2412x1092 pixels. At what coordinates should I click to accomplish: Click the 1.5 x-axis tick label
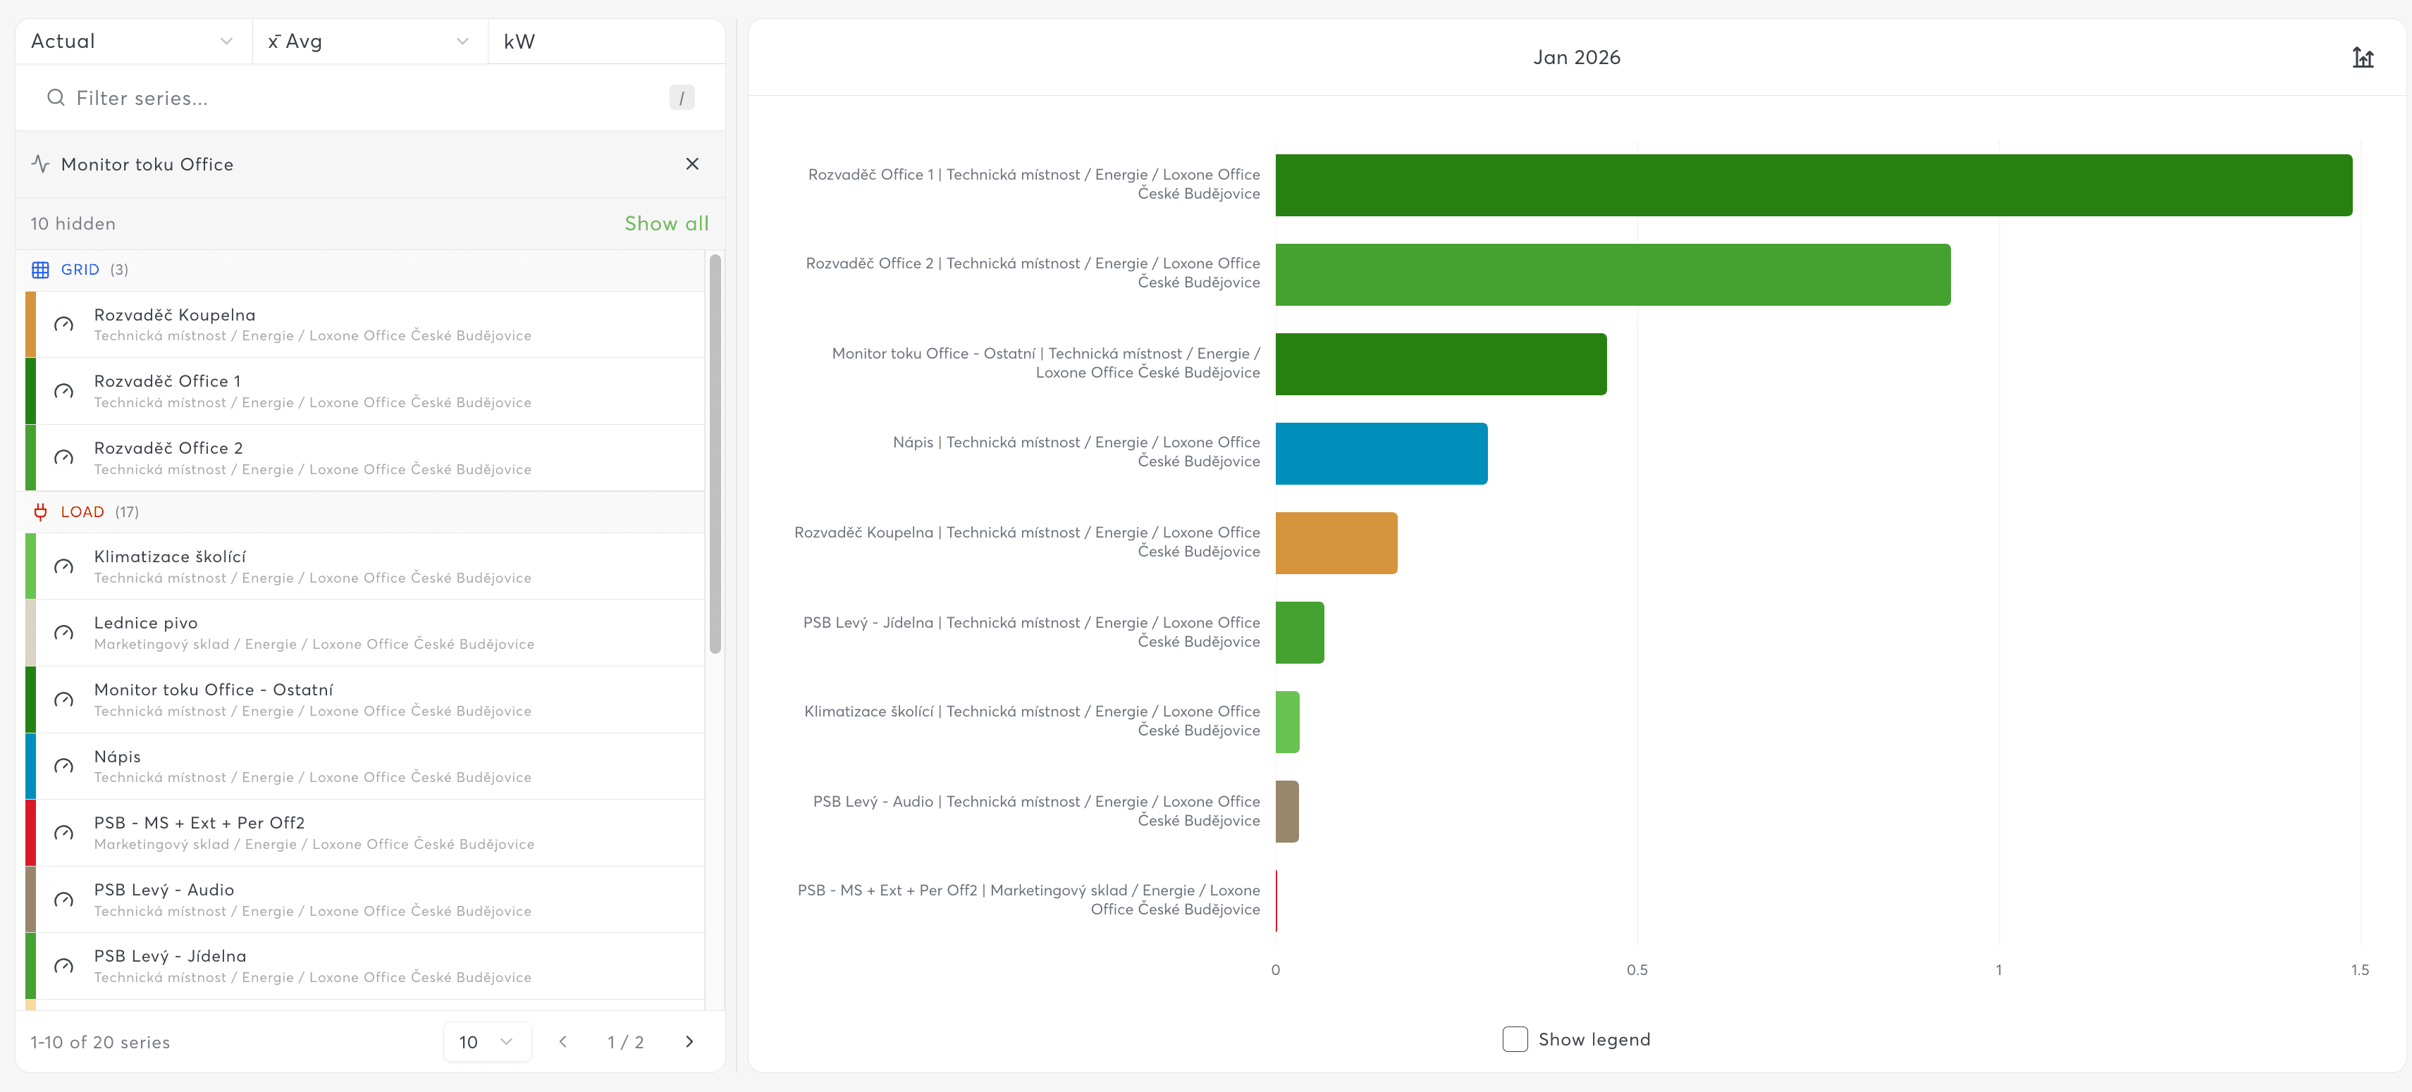click(2360, 969)
